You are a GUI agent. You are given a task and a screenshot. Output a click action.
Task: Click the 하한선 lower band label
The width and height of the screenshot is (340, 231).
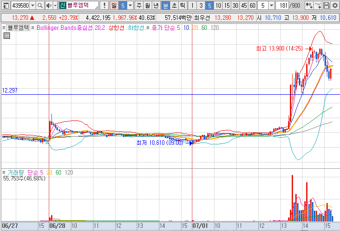(136, 28)
